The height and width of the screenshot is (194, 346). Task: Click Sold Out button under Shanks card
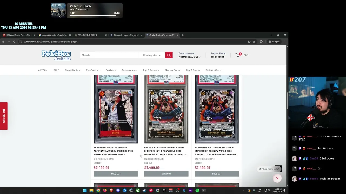coord(116,174)
